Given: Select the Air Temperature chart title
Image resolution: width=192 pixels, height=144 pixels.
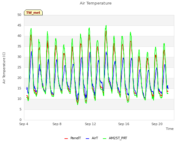Looking at the screenshot, I should click(96, 3).
